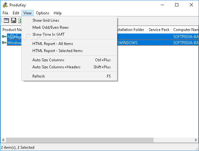Toggle Show Time In GMT option

tap(69, 34)
